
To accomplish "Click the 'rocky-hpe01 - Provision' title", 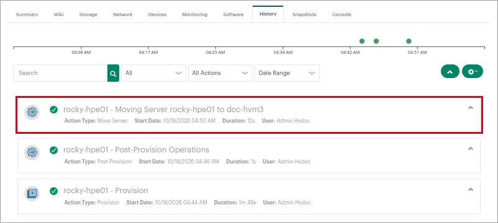I will 106,191.
